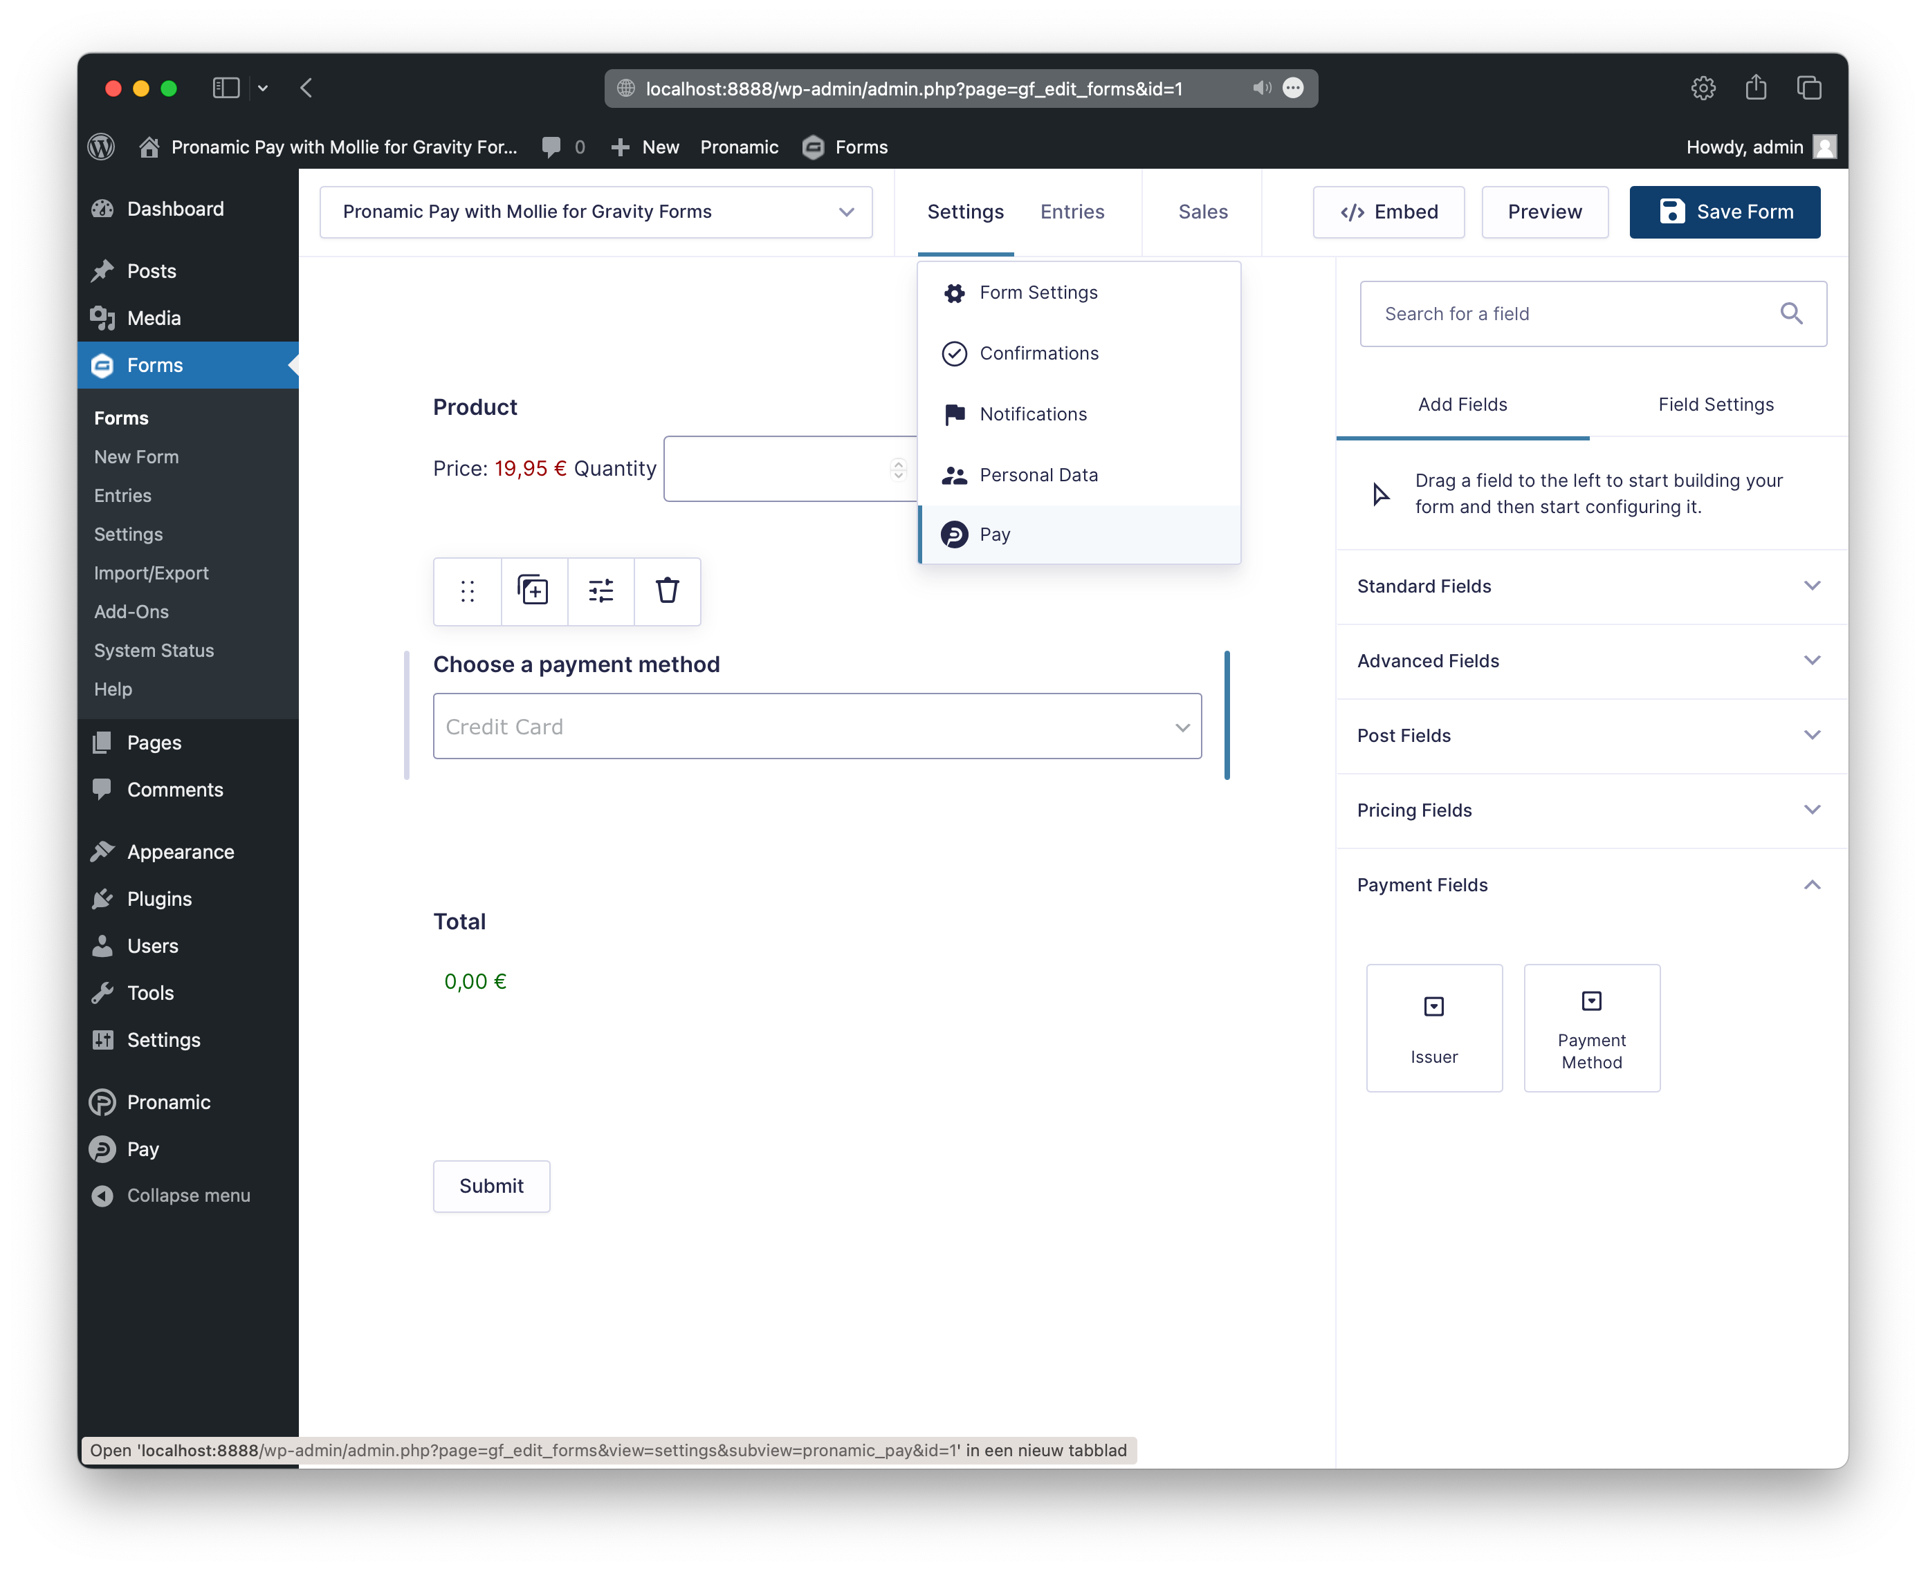This screenshot has height=1571, width=1926.
Task: Open the Credit Card payment method dropdown
Action: pos(817,726)
